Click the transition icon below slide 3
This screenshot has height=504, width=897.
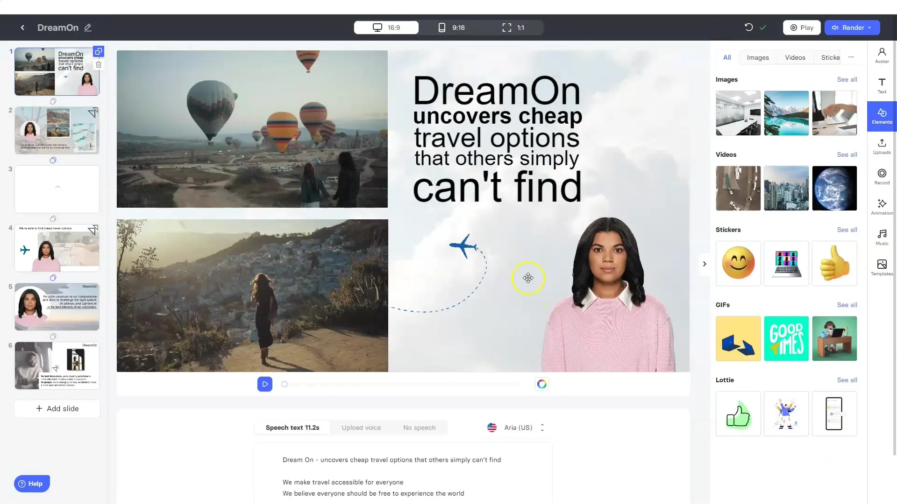pyautogui.click(x=53, y=219)
